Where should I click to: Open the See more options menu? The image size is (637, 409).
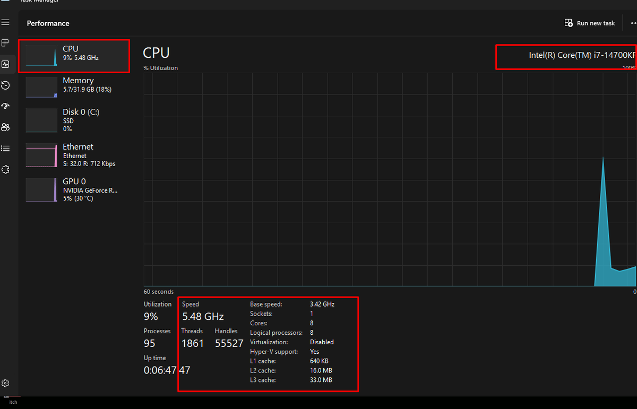click(633, 23)
